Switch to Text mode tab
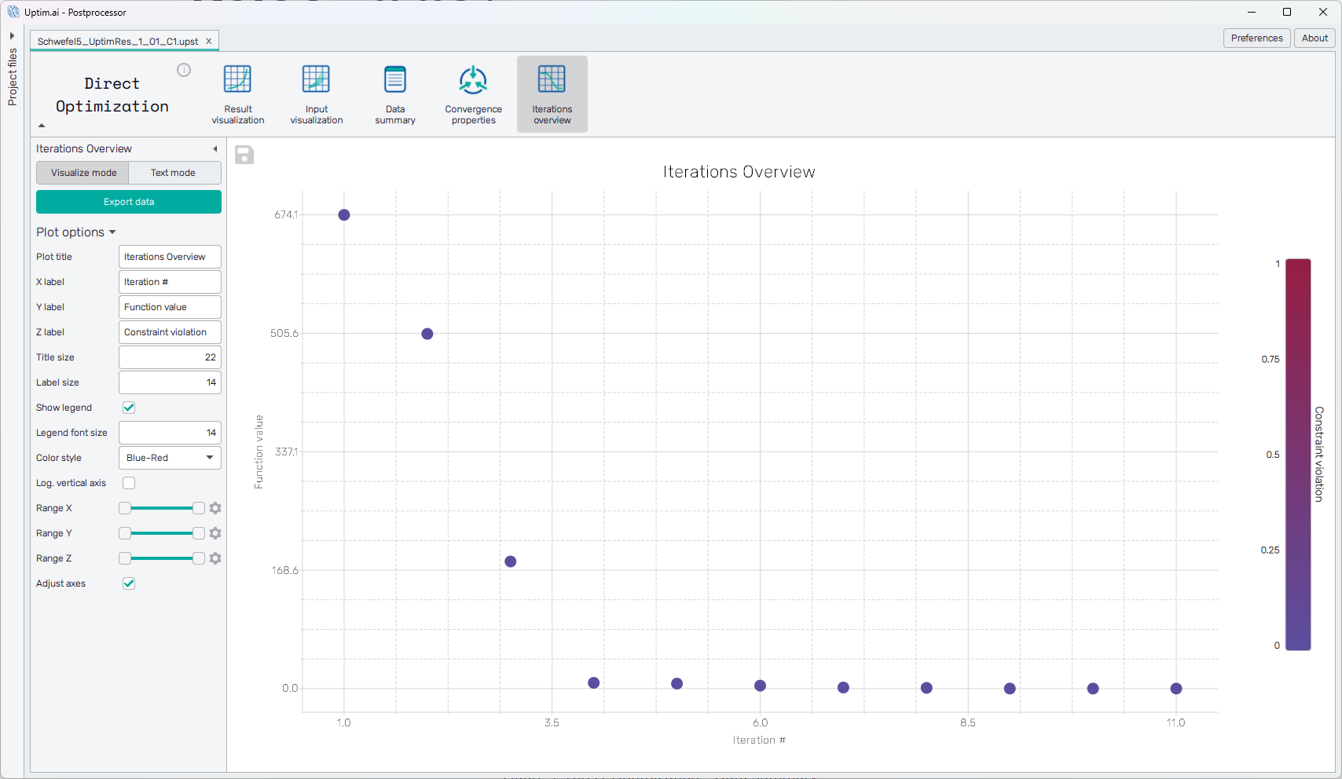 click(173, 173)
